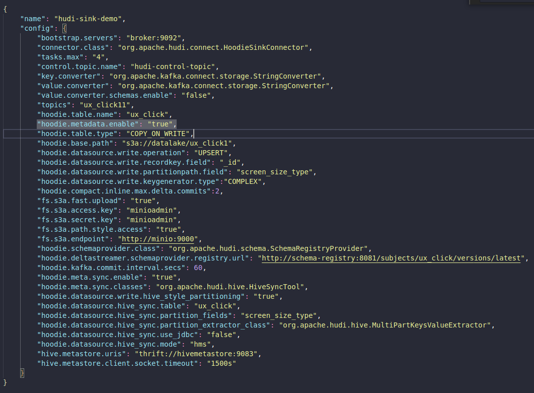534x393 pixels.
Task: Click the "config" key
Action: [x=37, y=28]
